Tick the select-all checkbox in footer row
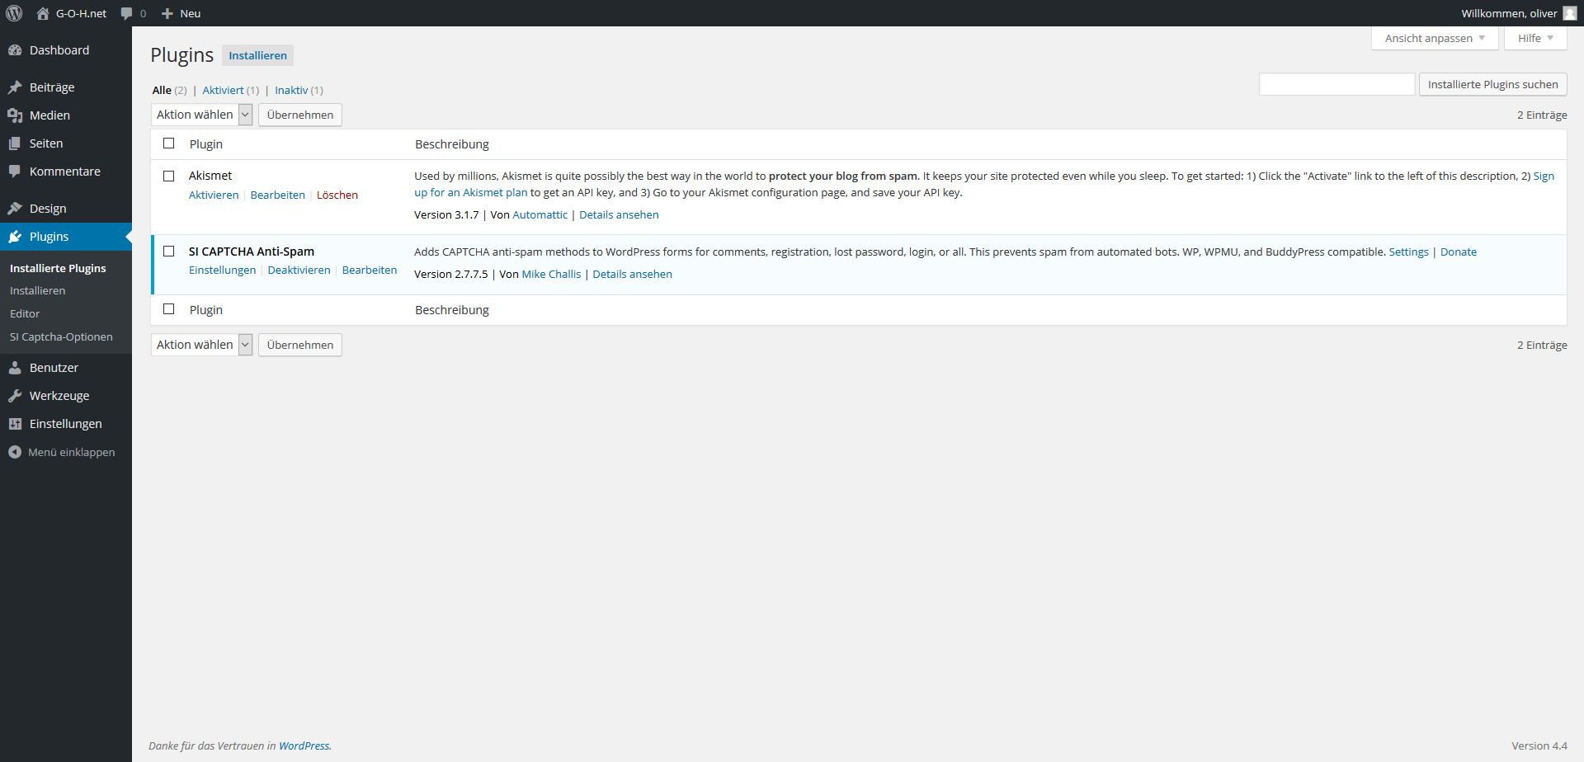The height and width of the screenshot is (762, 1584). pos(169,309)
